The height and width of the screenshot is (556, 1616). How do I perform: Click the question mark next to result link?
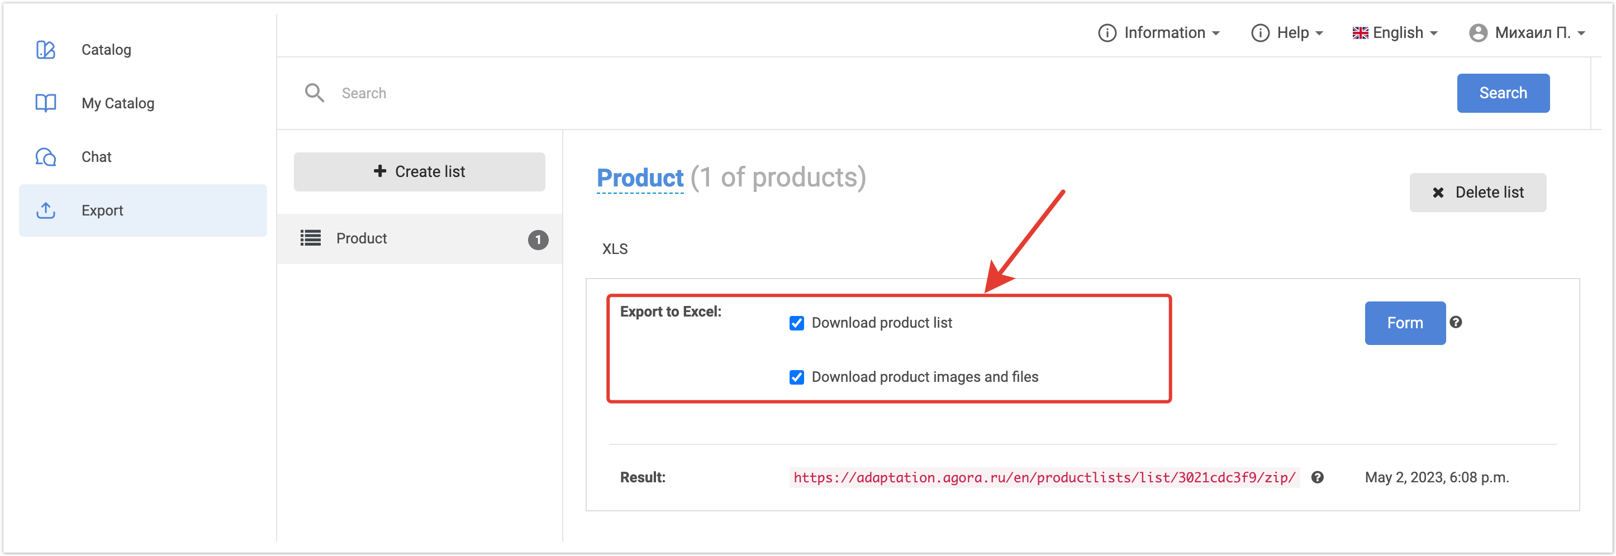click(1318, 478)
